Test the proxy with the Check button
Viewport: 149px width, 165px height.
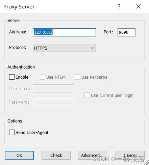[56, 155]
